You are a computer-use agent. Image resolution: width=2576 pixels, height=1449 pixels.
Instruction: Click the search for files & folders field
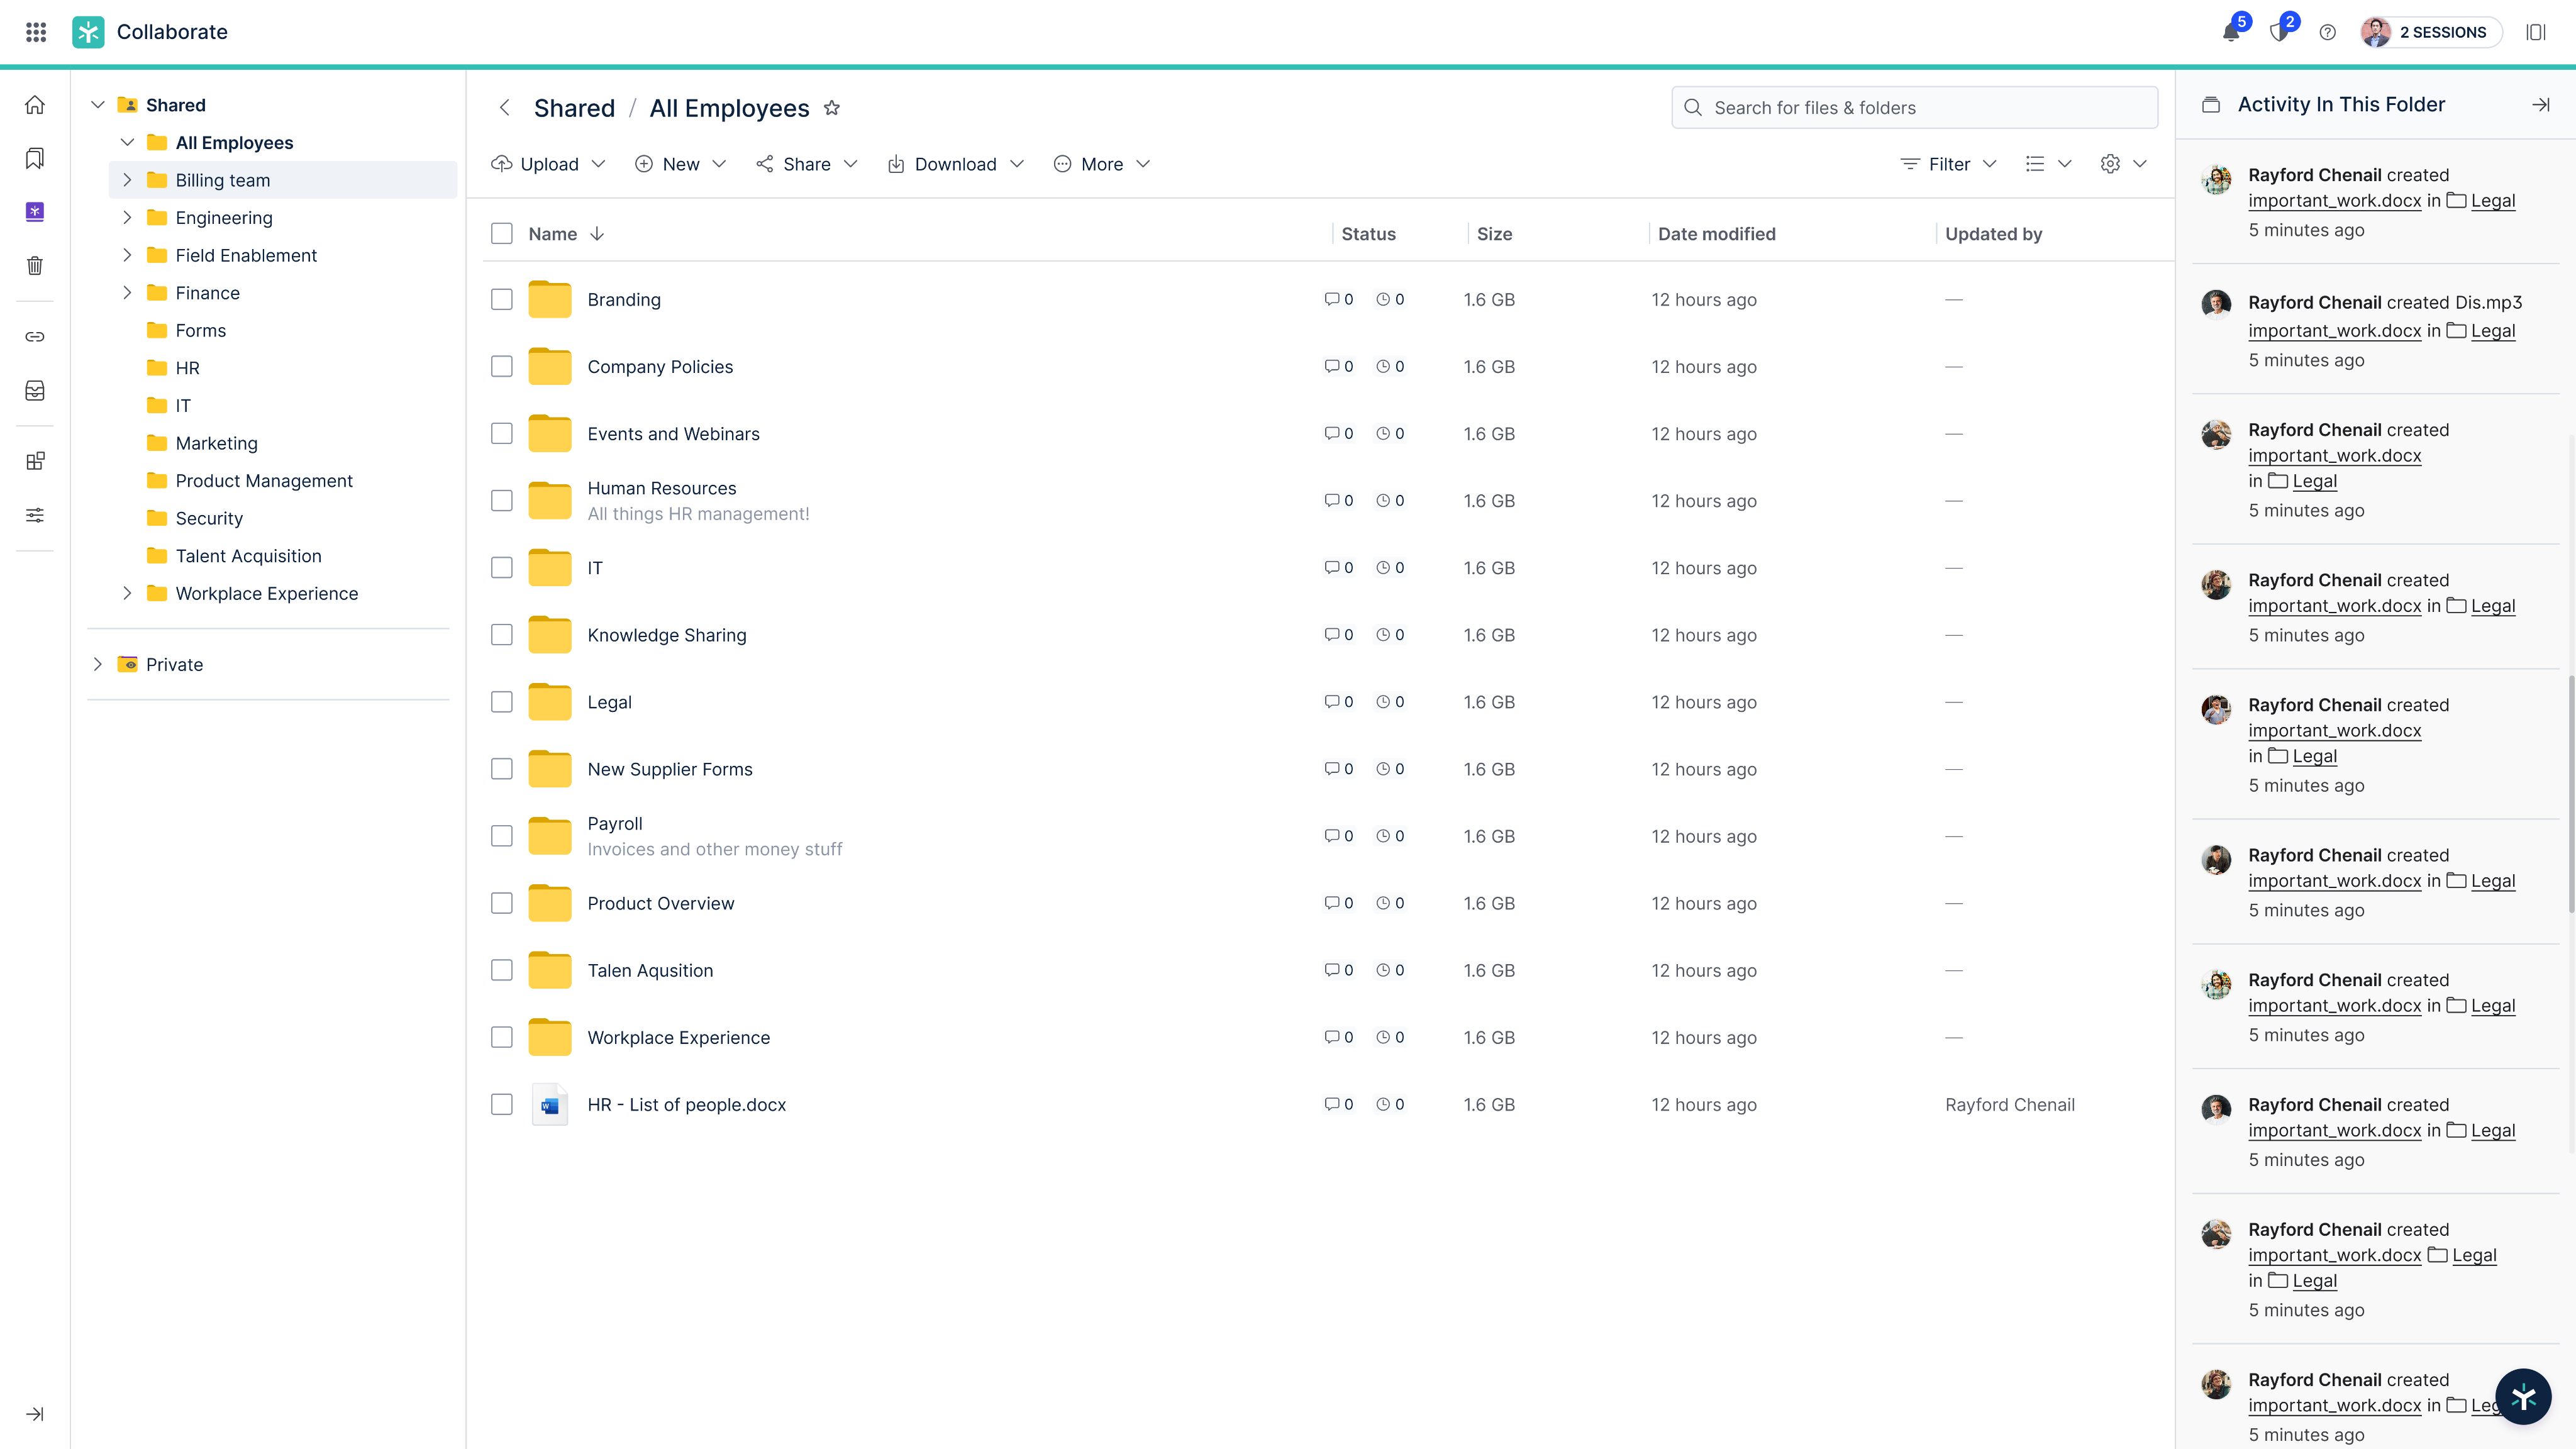[1914, 108]
